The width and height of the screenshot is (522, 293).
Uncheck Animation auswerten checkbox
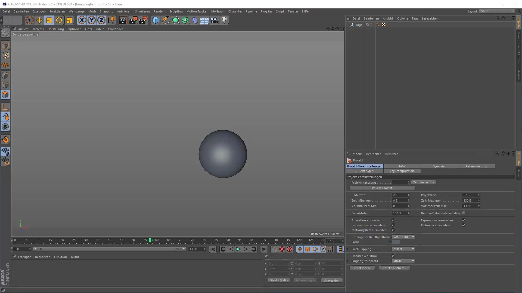pos(393,220)
